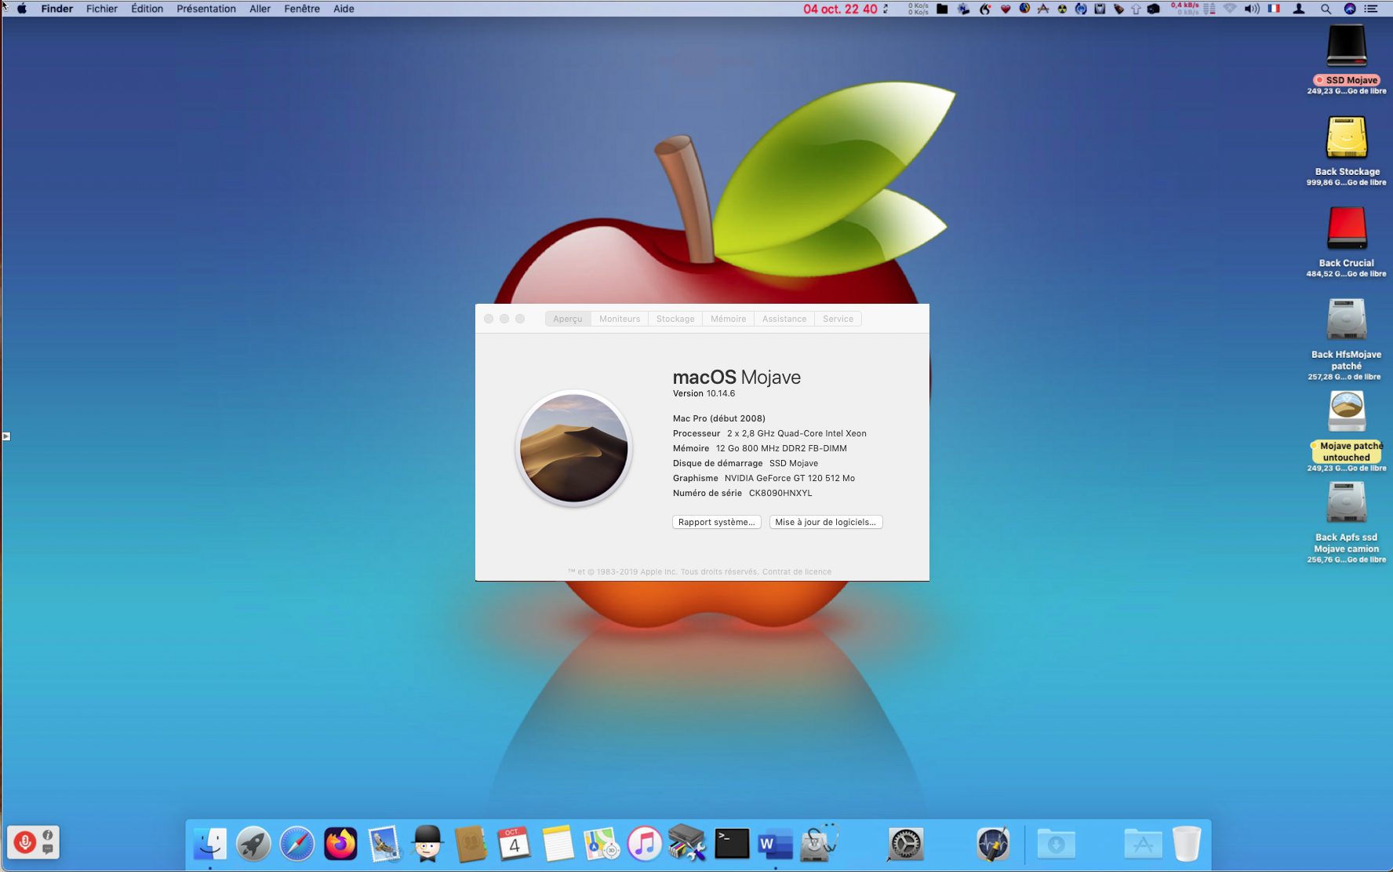Select Back Apfs ssd Mojave camion drive
The width and height of the screenshot is (1393, 872).
coord(1347,503)
